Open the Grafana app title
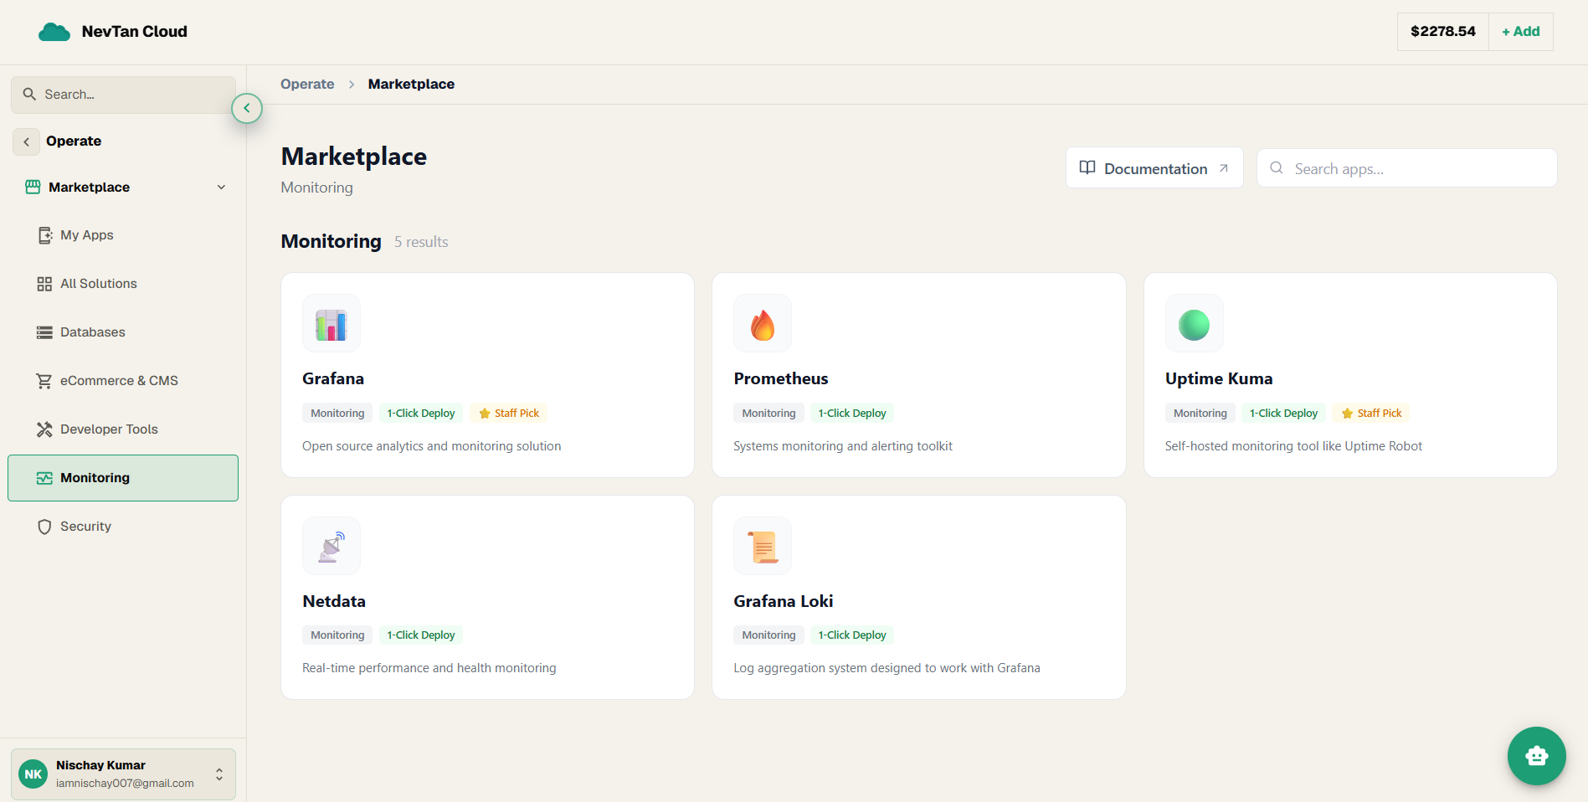Viewport: 1588px width, 802px height. [x=333, y=379]
